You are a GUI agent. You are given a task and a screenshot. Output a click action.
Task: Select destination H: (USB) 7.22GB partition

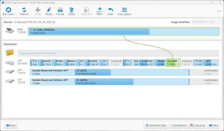tap(173, 63)
